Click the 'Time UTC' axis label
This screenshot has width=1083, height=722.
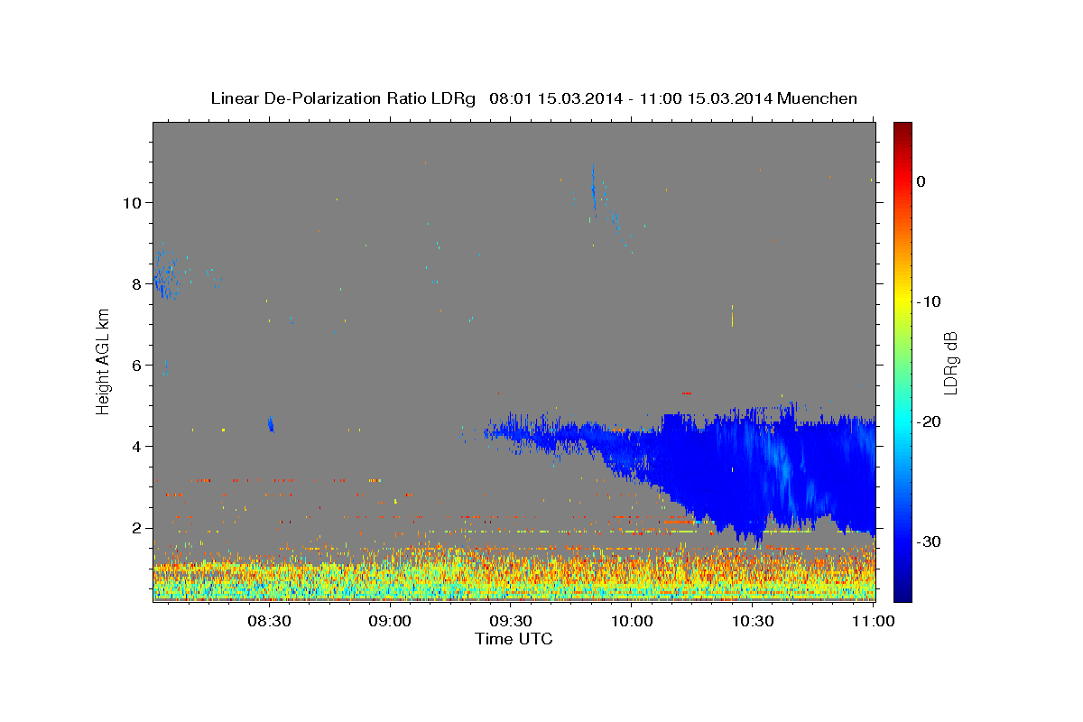point(514,639)
